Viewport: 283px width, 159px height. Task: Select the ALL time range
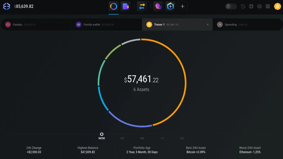(182, 138)
